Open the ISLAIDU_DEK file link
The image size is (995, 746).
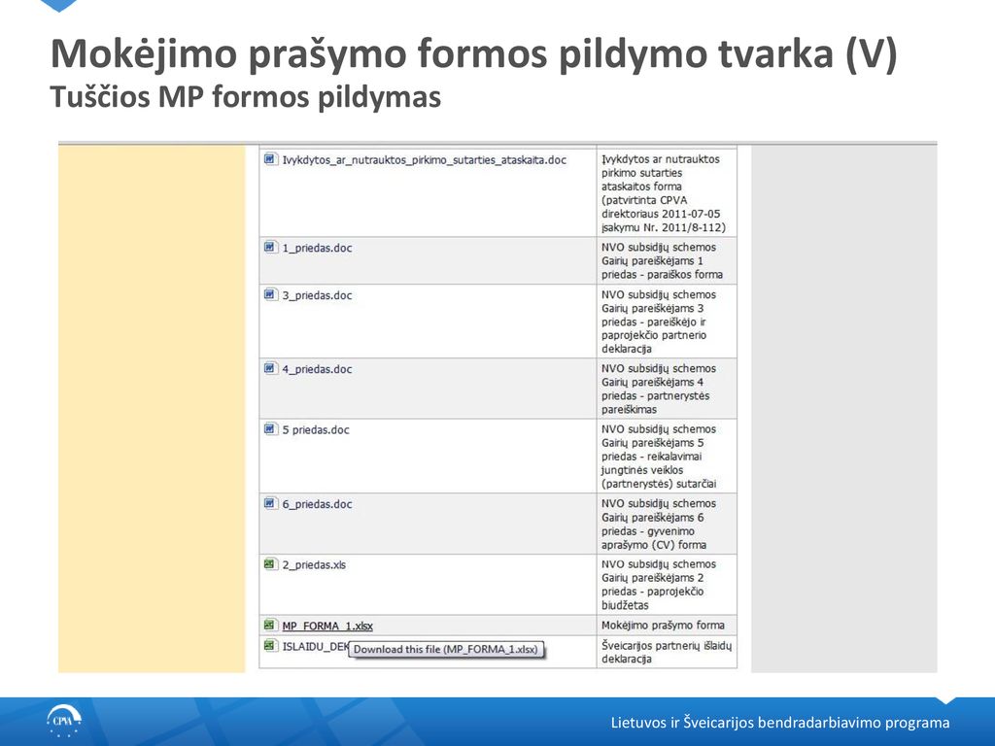(316, 647)
